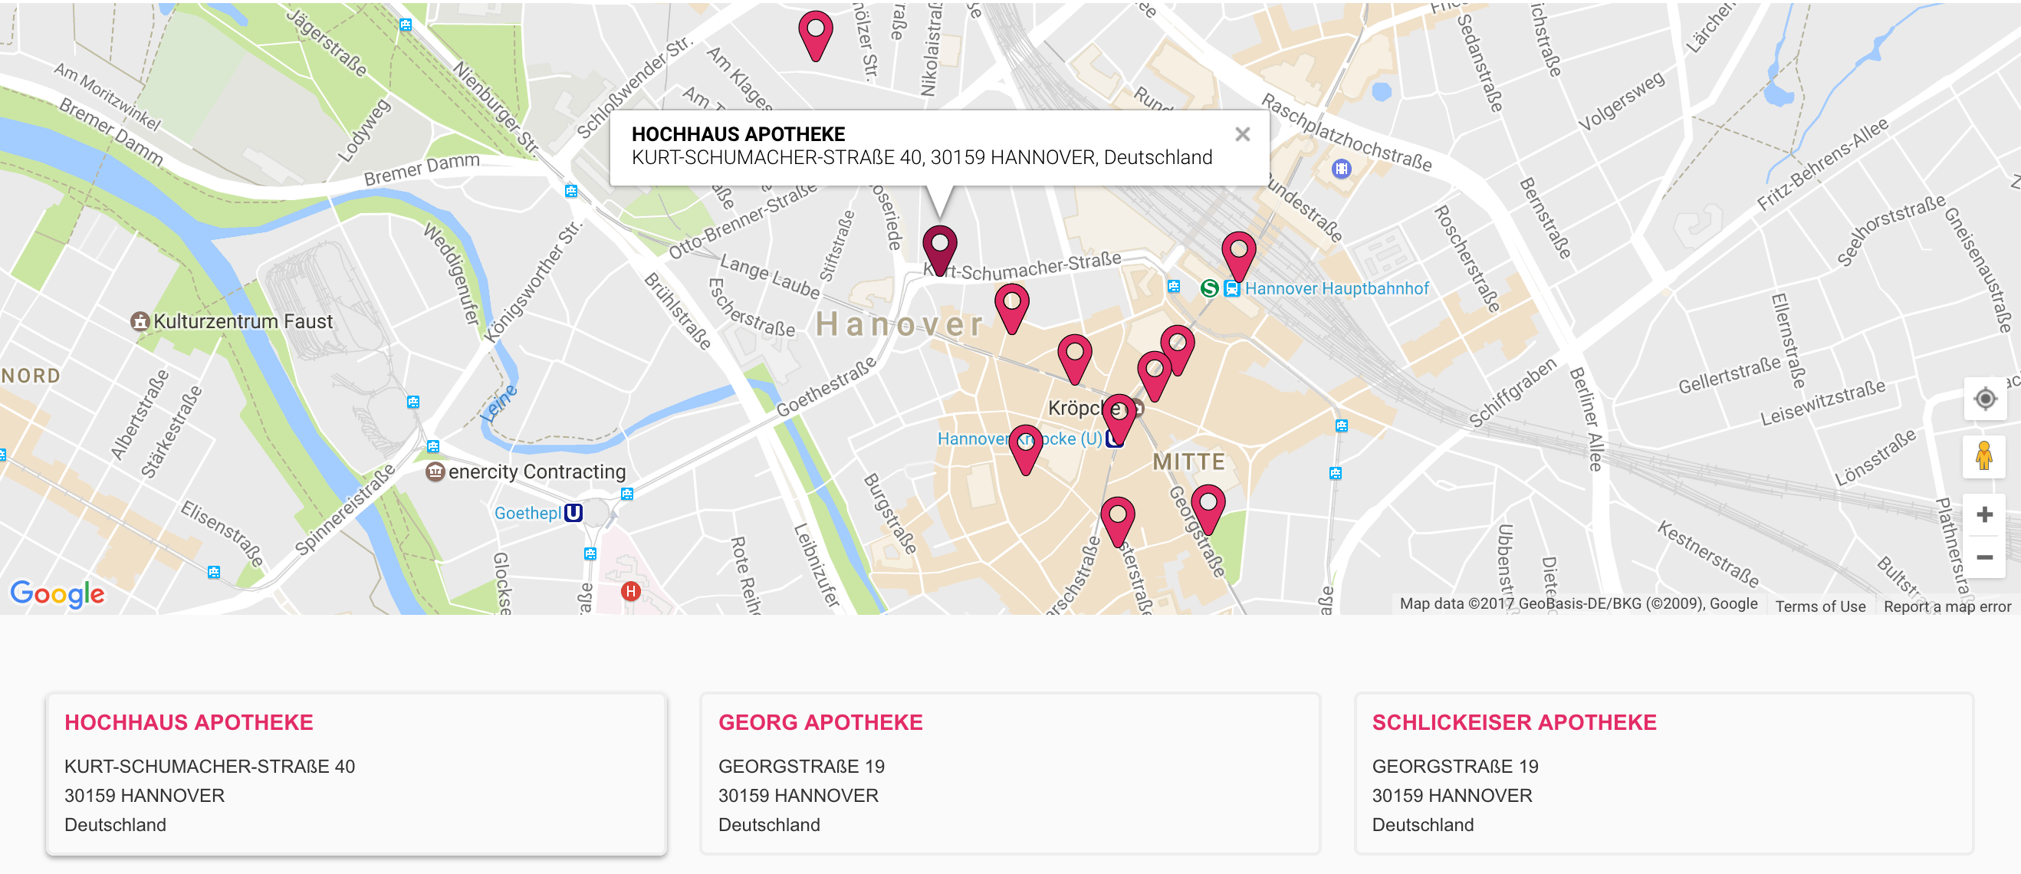Click the bus stop icon near Jägerstraße
This screenshot has width=2021, height=874.
pyautogui.click(x=405, y=25)
